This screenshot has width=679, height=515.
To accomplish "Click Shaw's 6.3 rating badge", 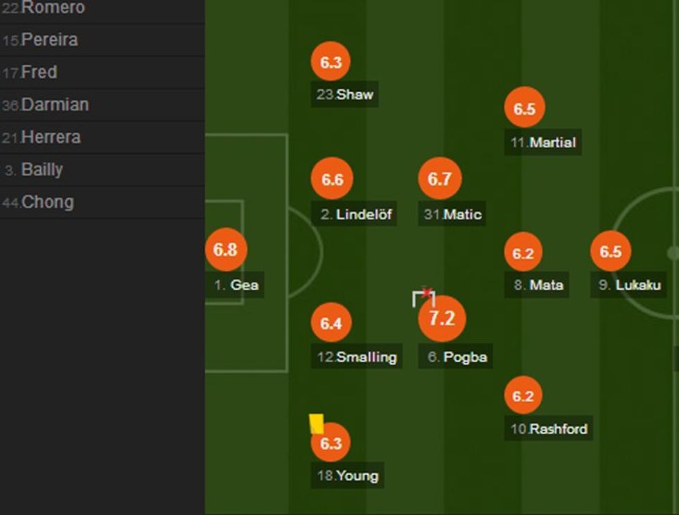I will [x=331, y=62].
